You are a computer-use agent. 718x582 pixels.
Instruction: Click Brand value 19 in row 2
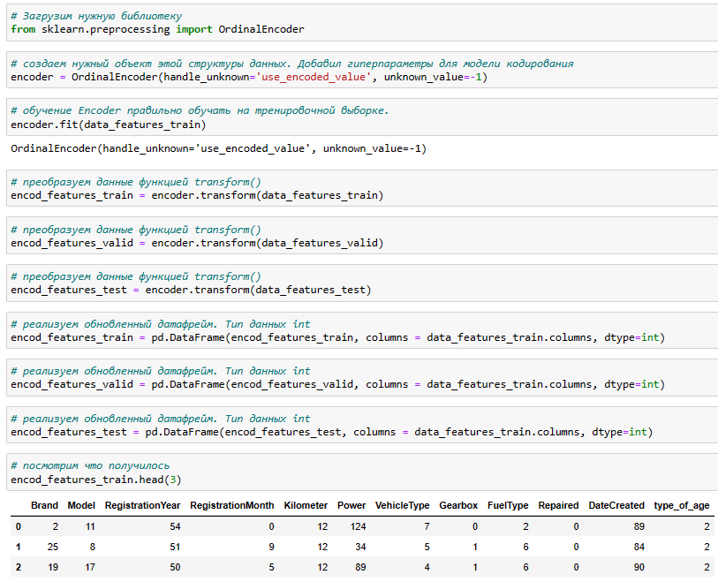pyautogui.click(x=53, y=567)
